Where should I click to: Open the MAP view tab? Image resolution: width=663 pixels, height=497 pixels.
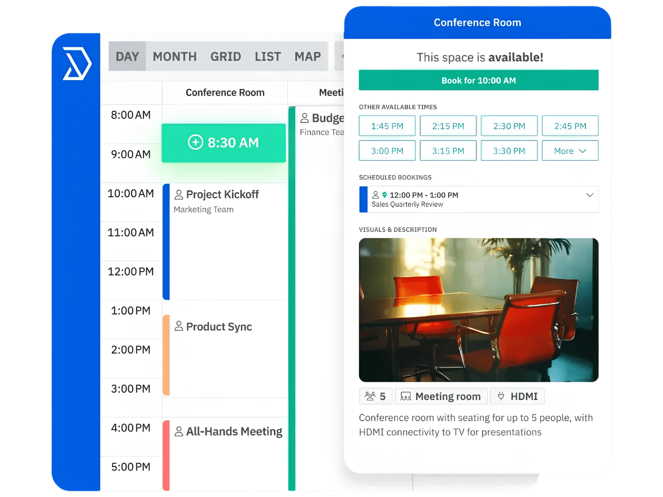[x=308, y=56]
